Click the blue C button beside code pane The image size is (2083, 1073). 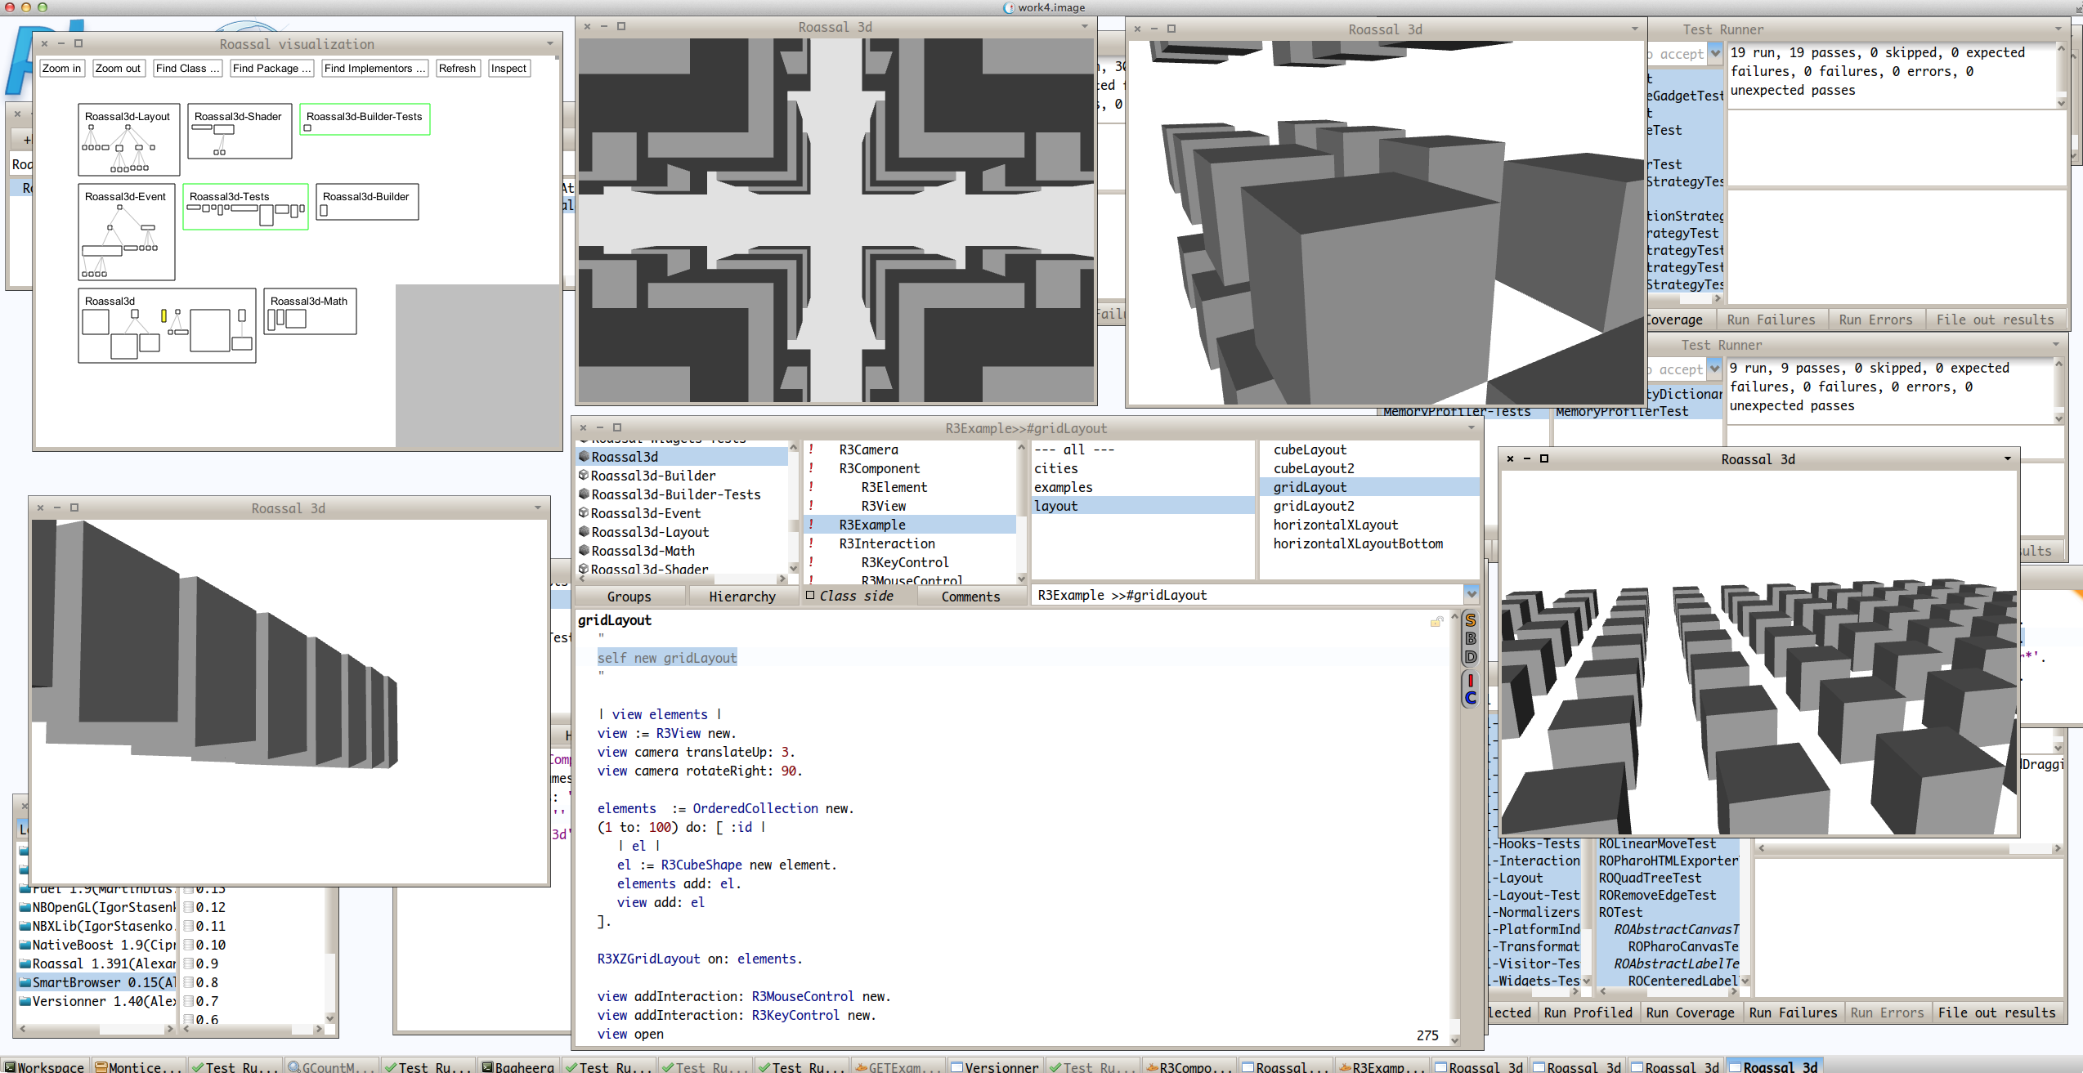(1471, 698)
